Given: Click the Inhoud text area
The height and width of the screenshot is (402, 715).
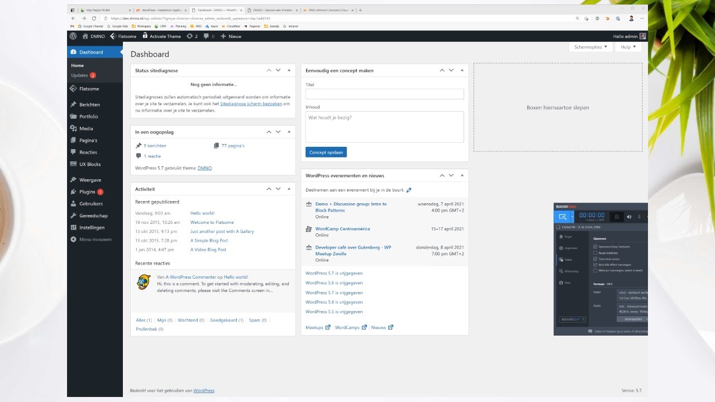Looking at the screenshot, I should point(385,127).
